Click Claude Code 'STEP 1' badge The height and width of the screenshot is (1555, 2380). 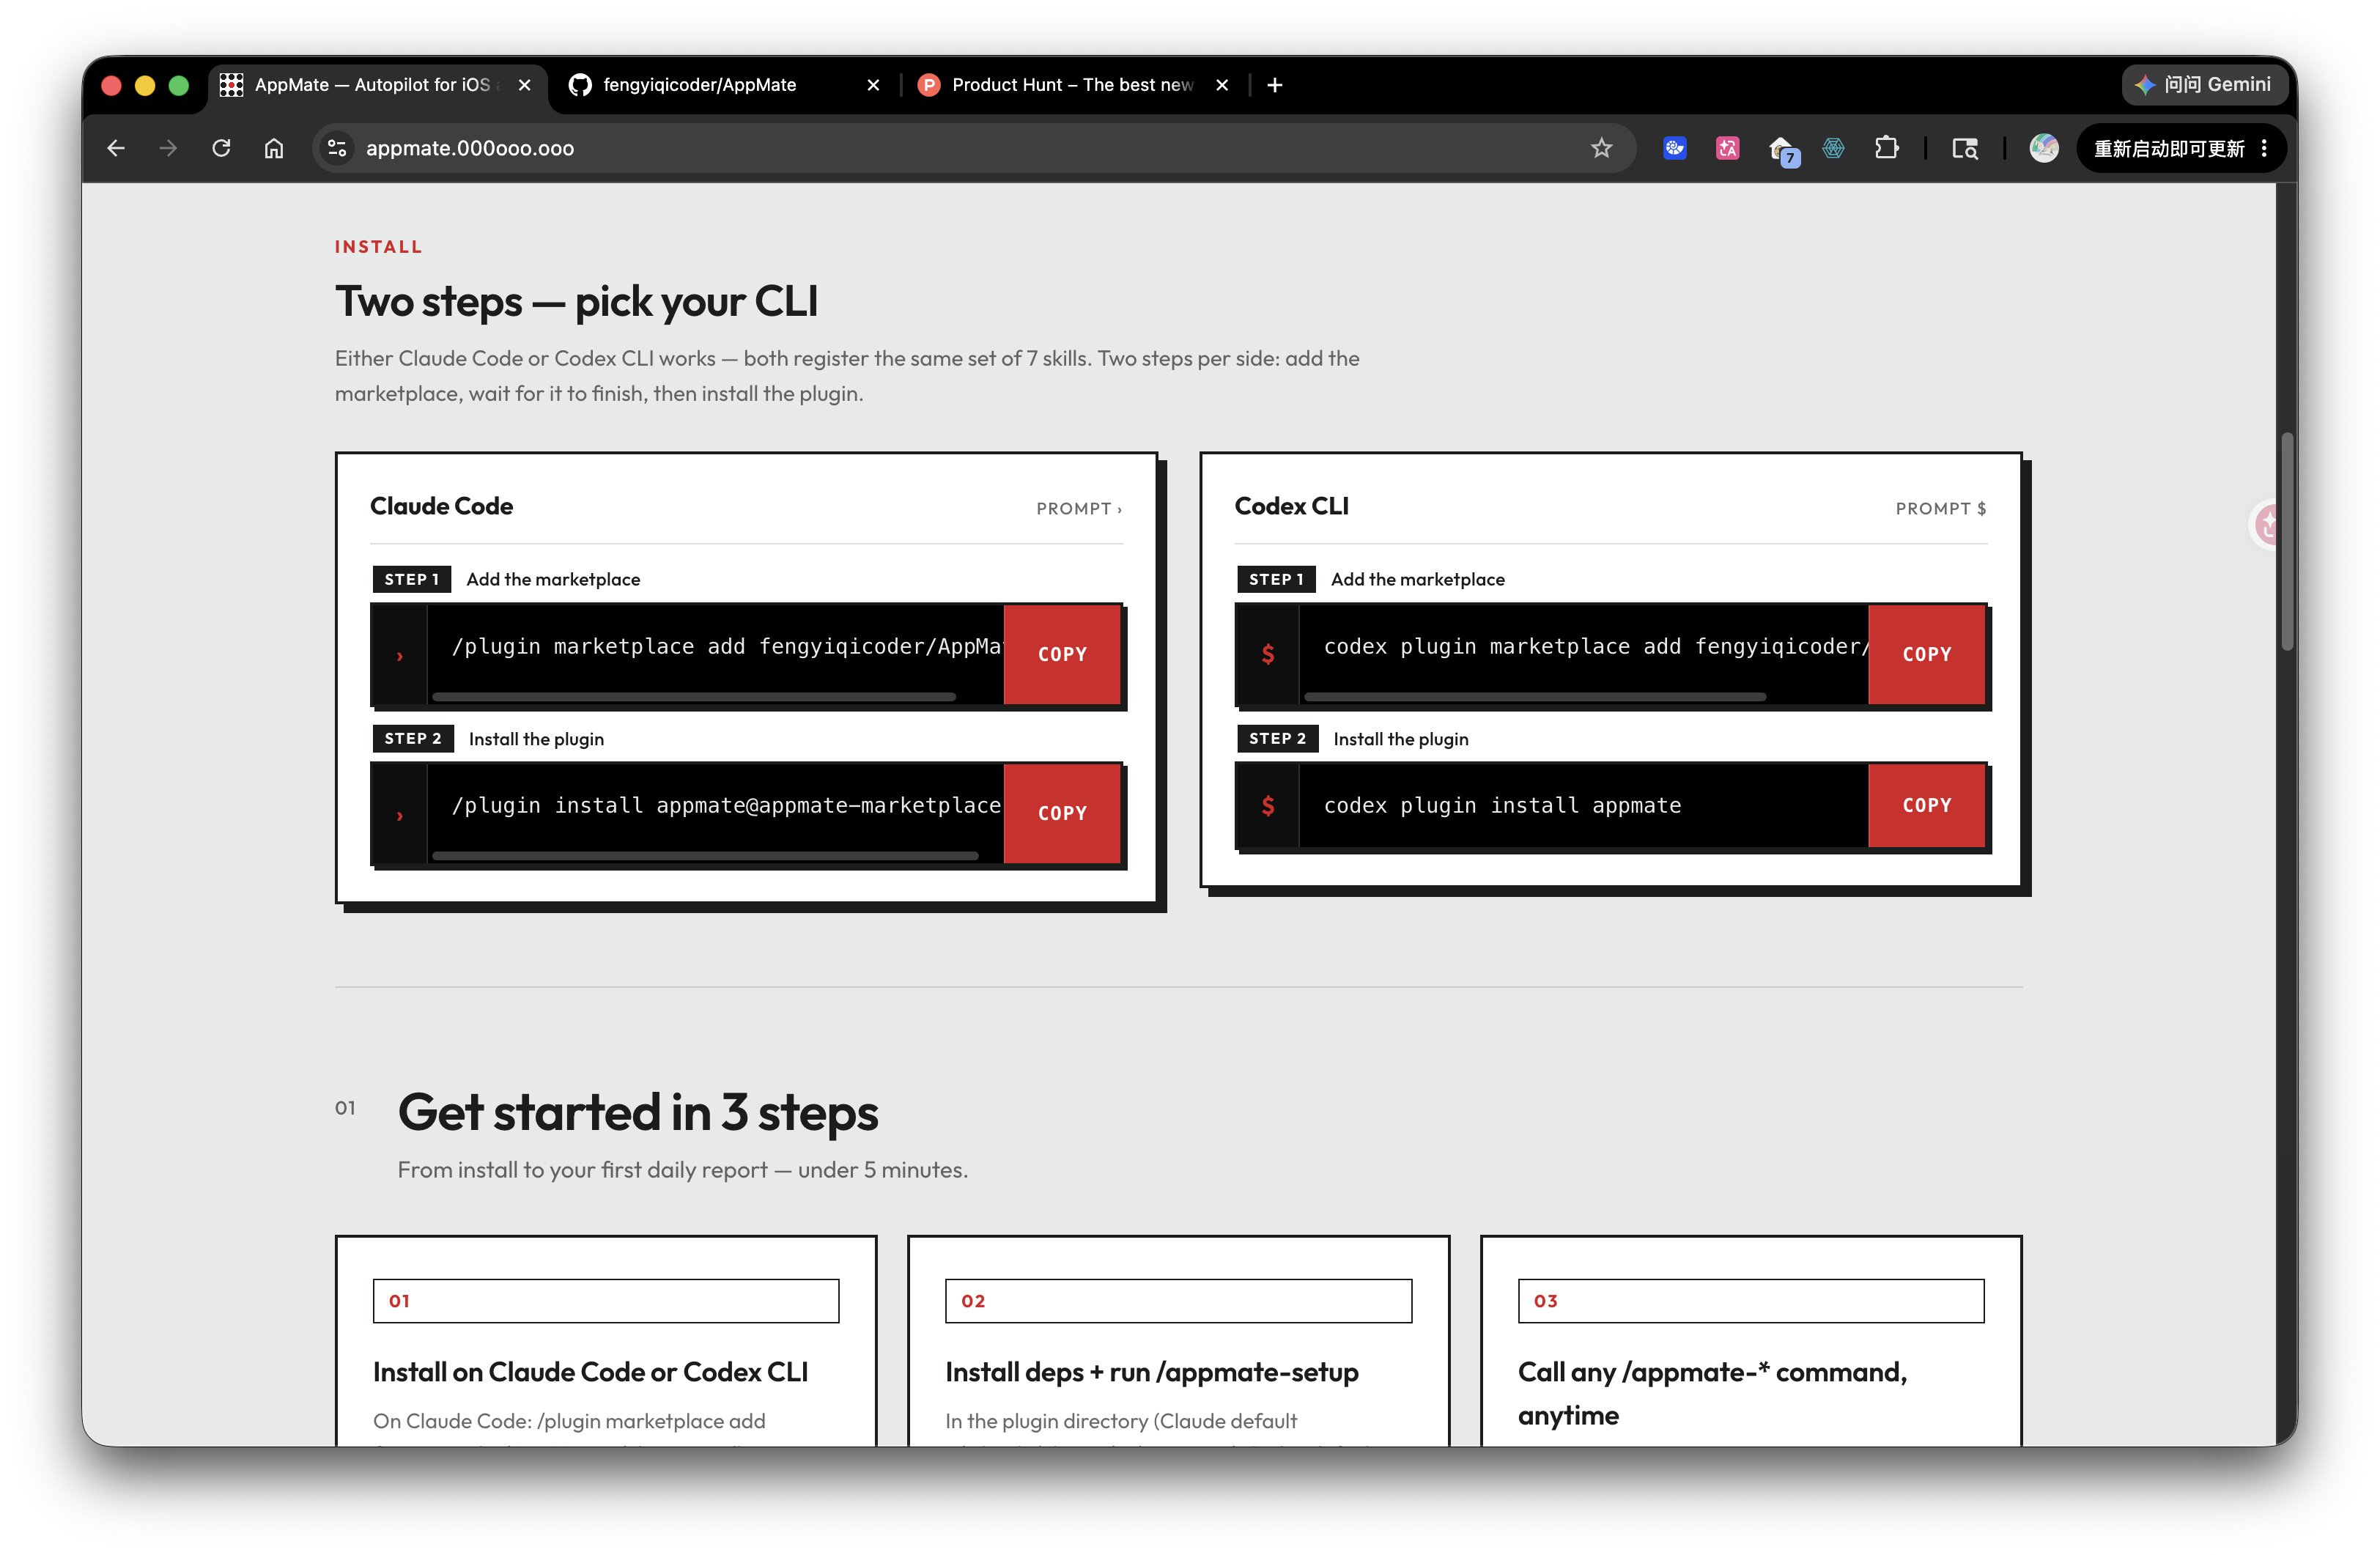411,579
